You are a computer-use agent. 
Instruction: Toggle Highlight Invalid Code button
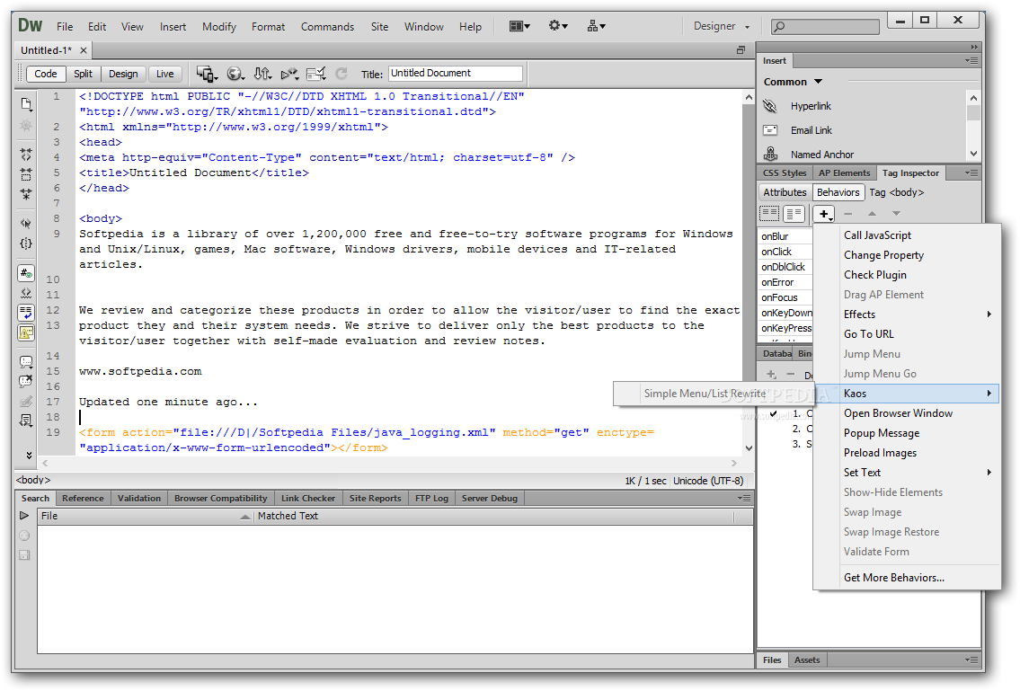[26, 293]
